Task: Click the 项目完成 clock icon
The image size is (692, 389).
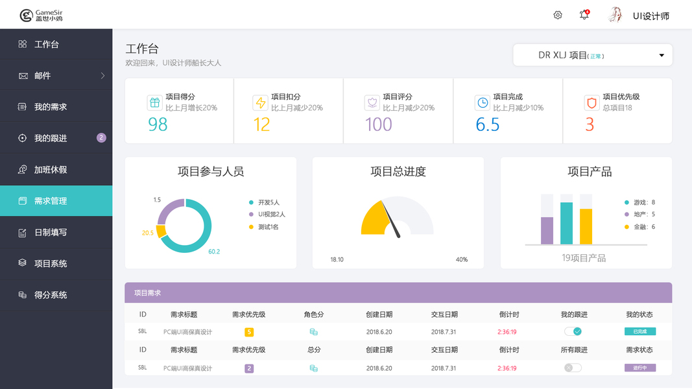Action: [483, 103]
